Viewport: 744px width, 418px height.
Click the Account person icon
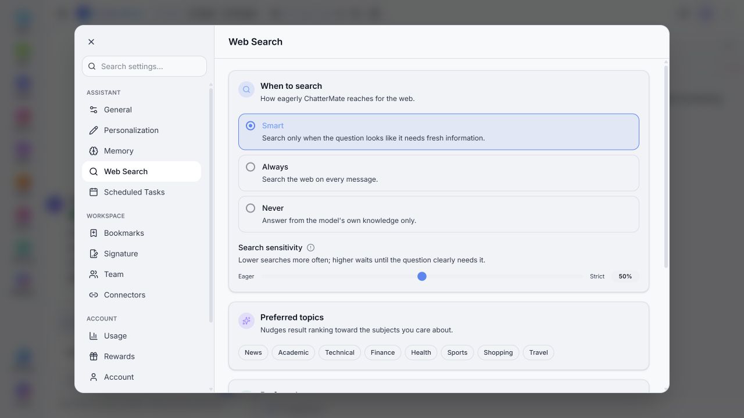pos(94,377)
